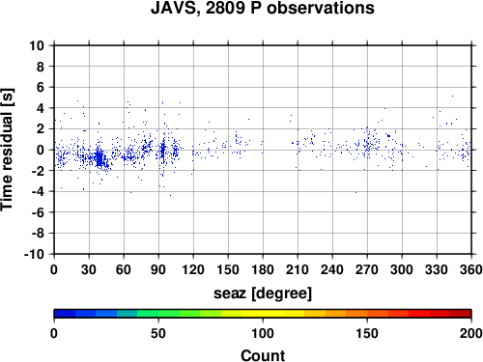Click the x-axis label seaz [degree]

(263, 293)
